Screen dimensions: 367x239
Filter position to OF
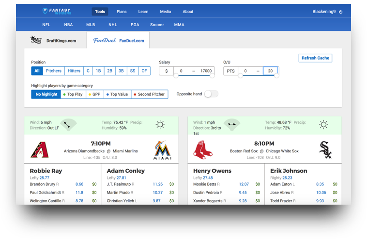pos(144,71)
